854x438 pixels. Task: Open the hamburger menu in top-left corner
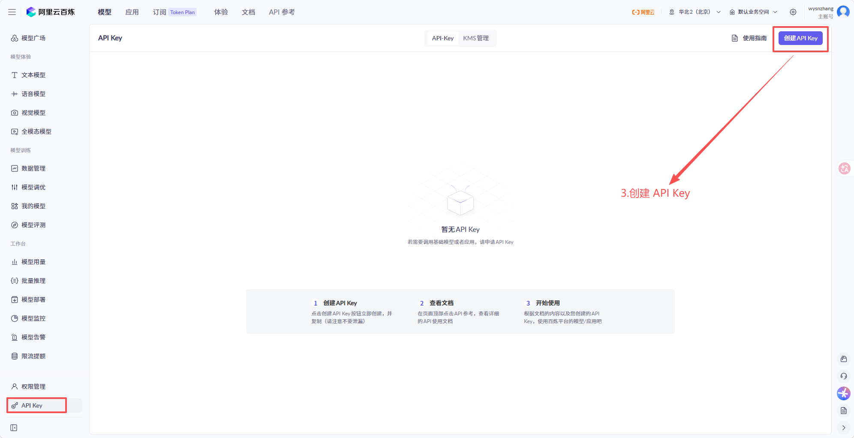12,12
